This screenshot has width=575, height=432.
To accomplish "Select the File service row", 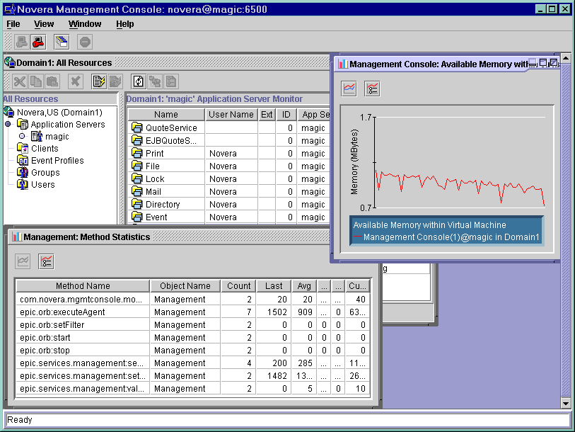I will (x=228, y=166).
